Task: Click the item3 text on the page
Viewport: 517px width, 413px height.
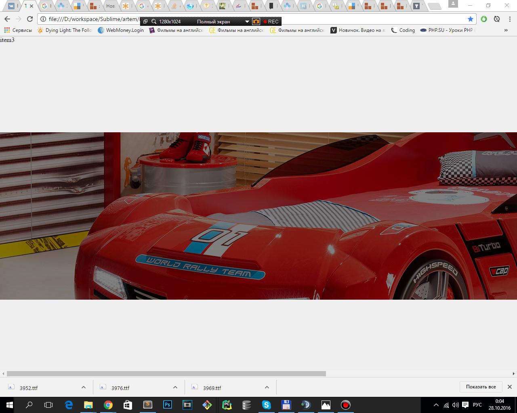Action: tap(7, 40)
